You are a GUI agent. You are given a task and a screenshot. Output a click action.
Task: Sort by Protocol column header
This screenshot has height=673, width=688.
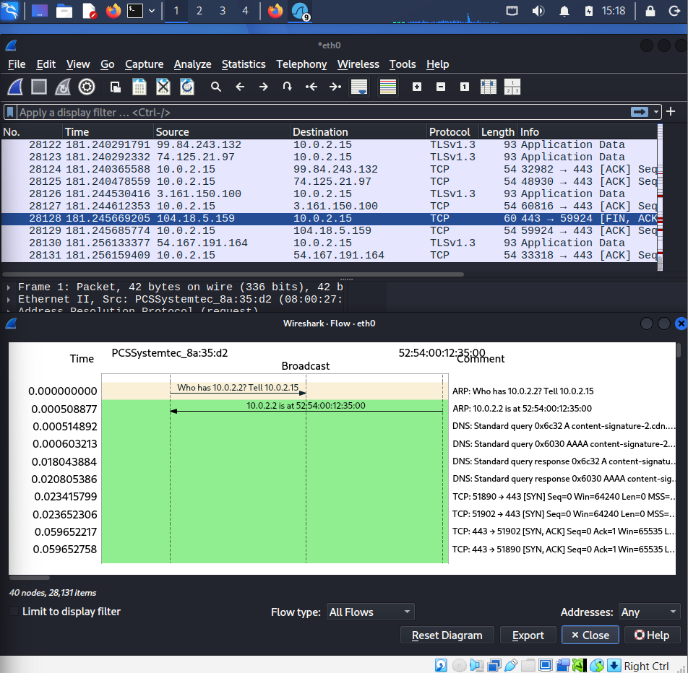(452, 132)
